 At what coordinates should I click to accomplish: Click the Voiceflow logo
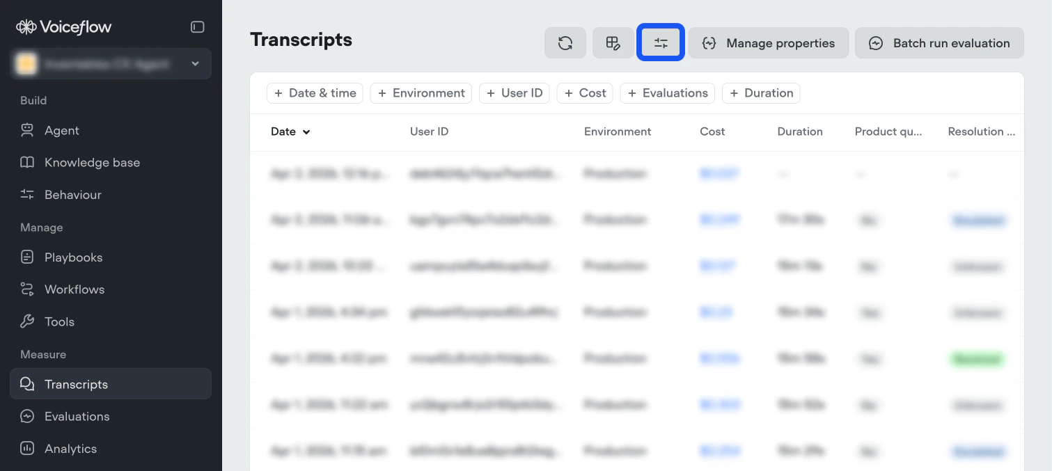pos(64,27)
